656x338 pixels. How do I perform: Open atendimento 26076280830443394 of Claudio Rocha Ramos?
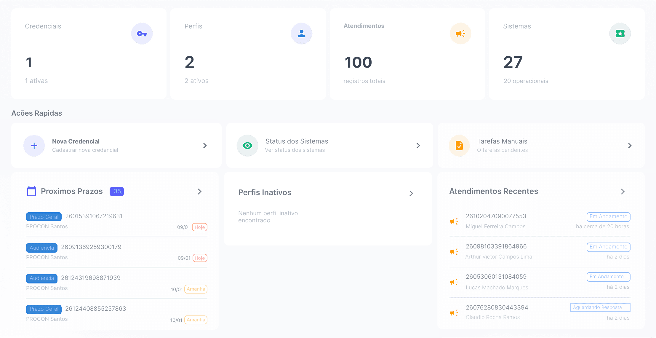(x=497, y=308)
